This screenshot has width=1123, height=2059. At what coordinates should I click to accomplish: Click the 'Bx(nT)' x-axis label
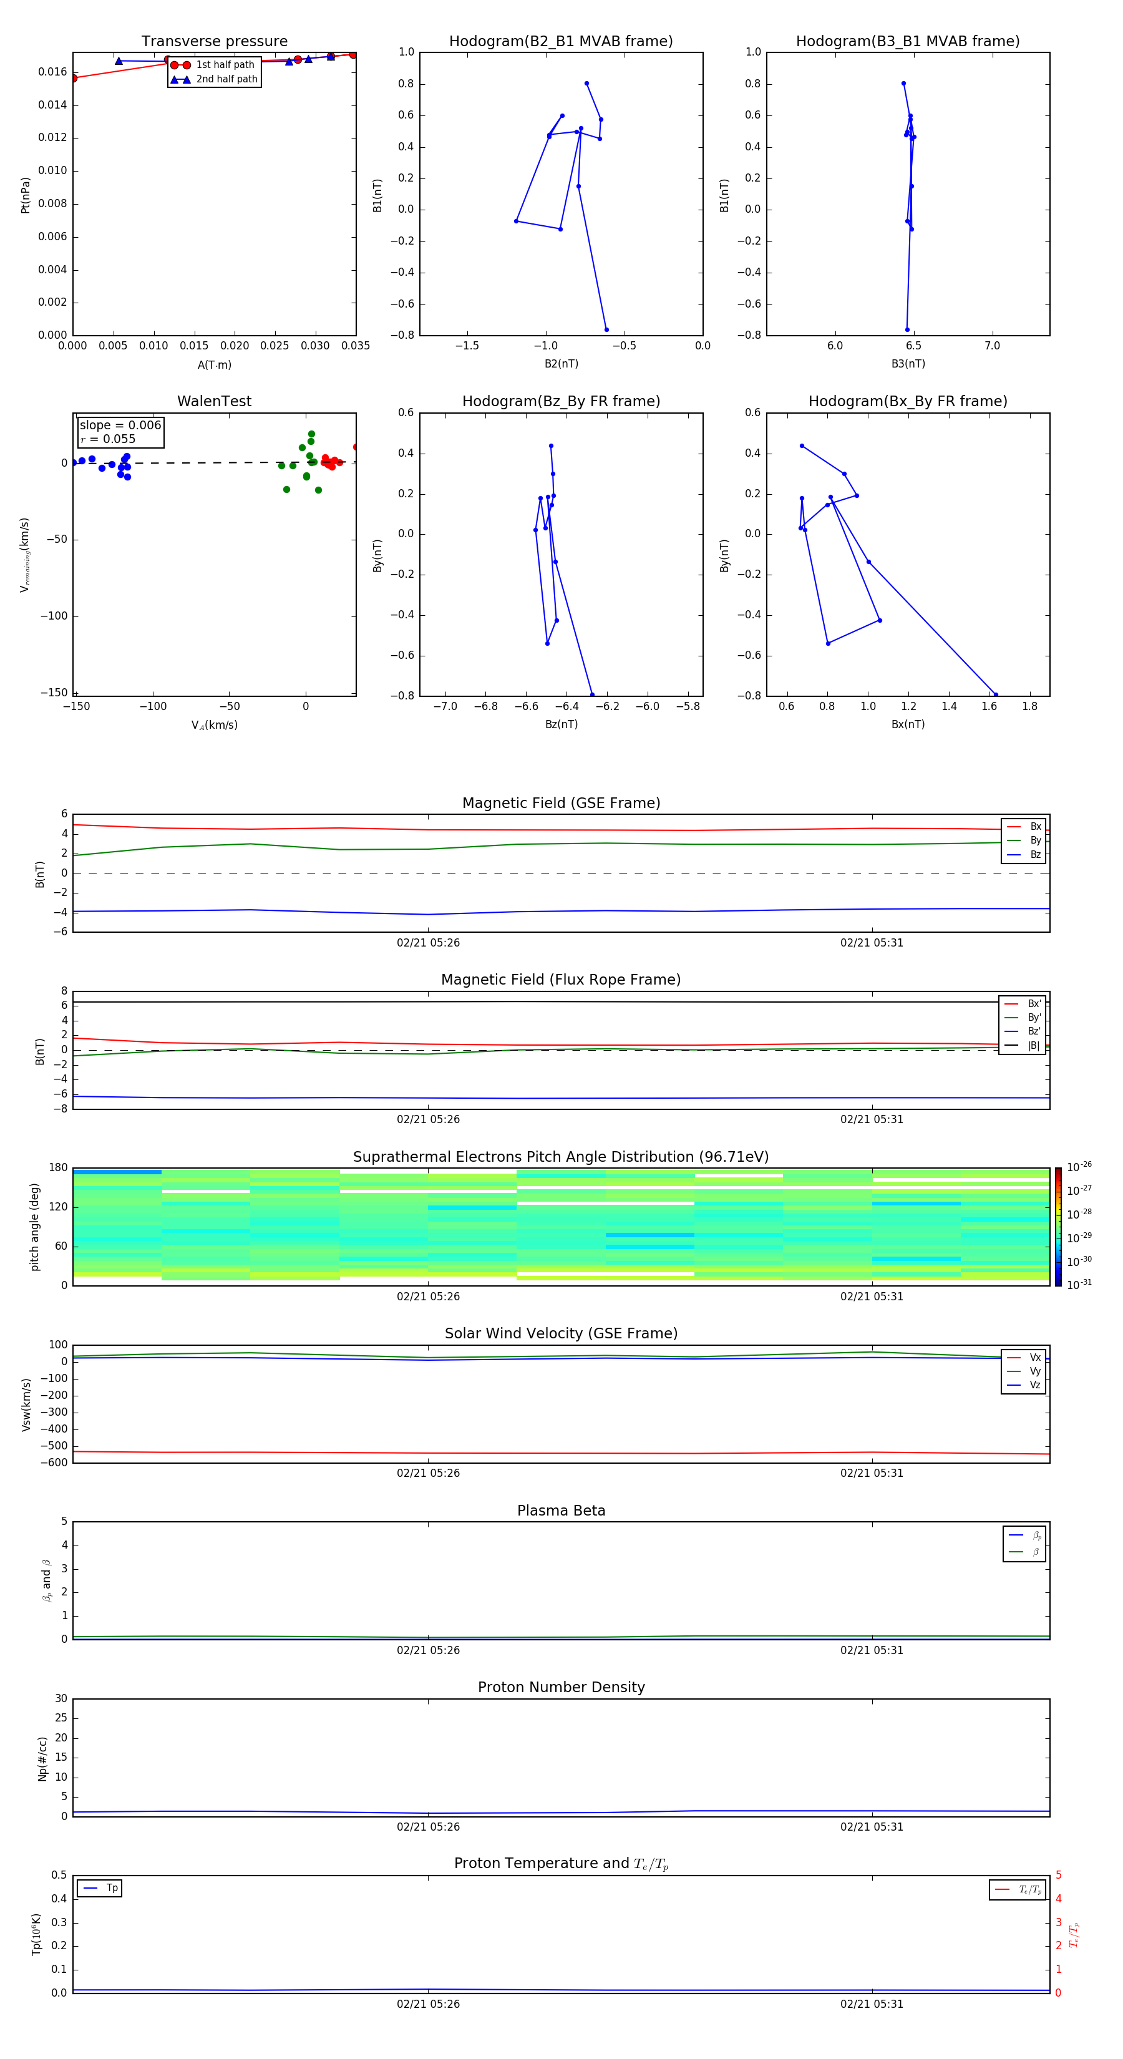coord(908,724)
